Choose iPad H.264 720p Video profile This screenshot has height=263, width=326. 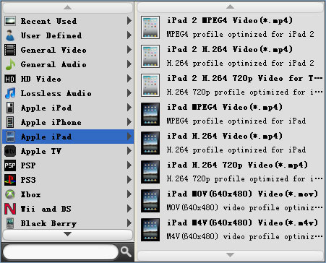coord(231,172)
